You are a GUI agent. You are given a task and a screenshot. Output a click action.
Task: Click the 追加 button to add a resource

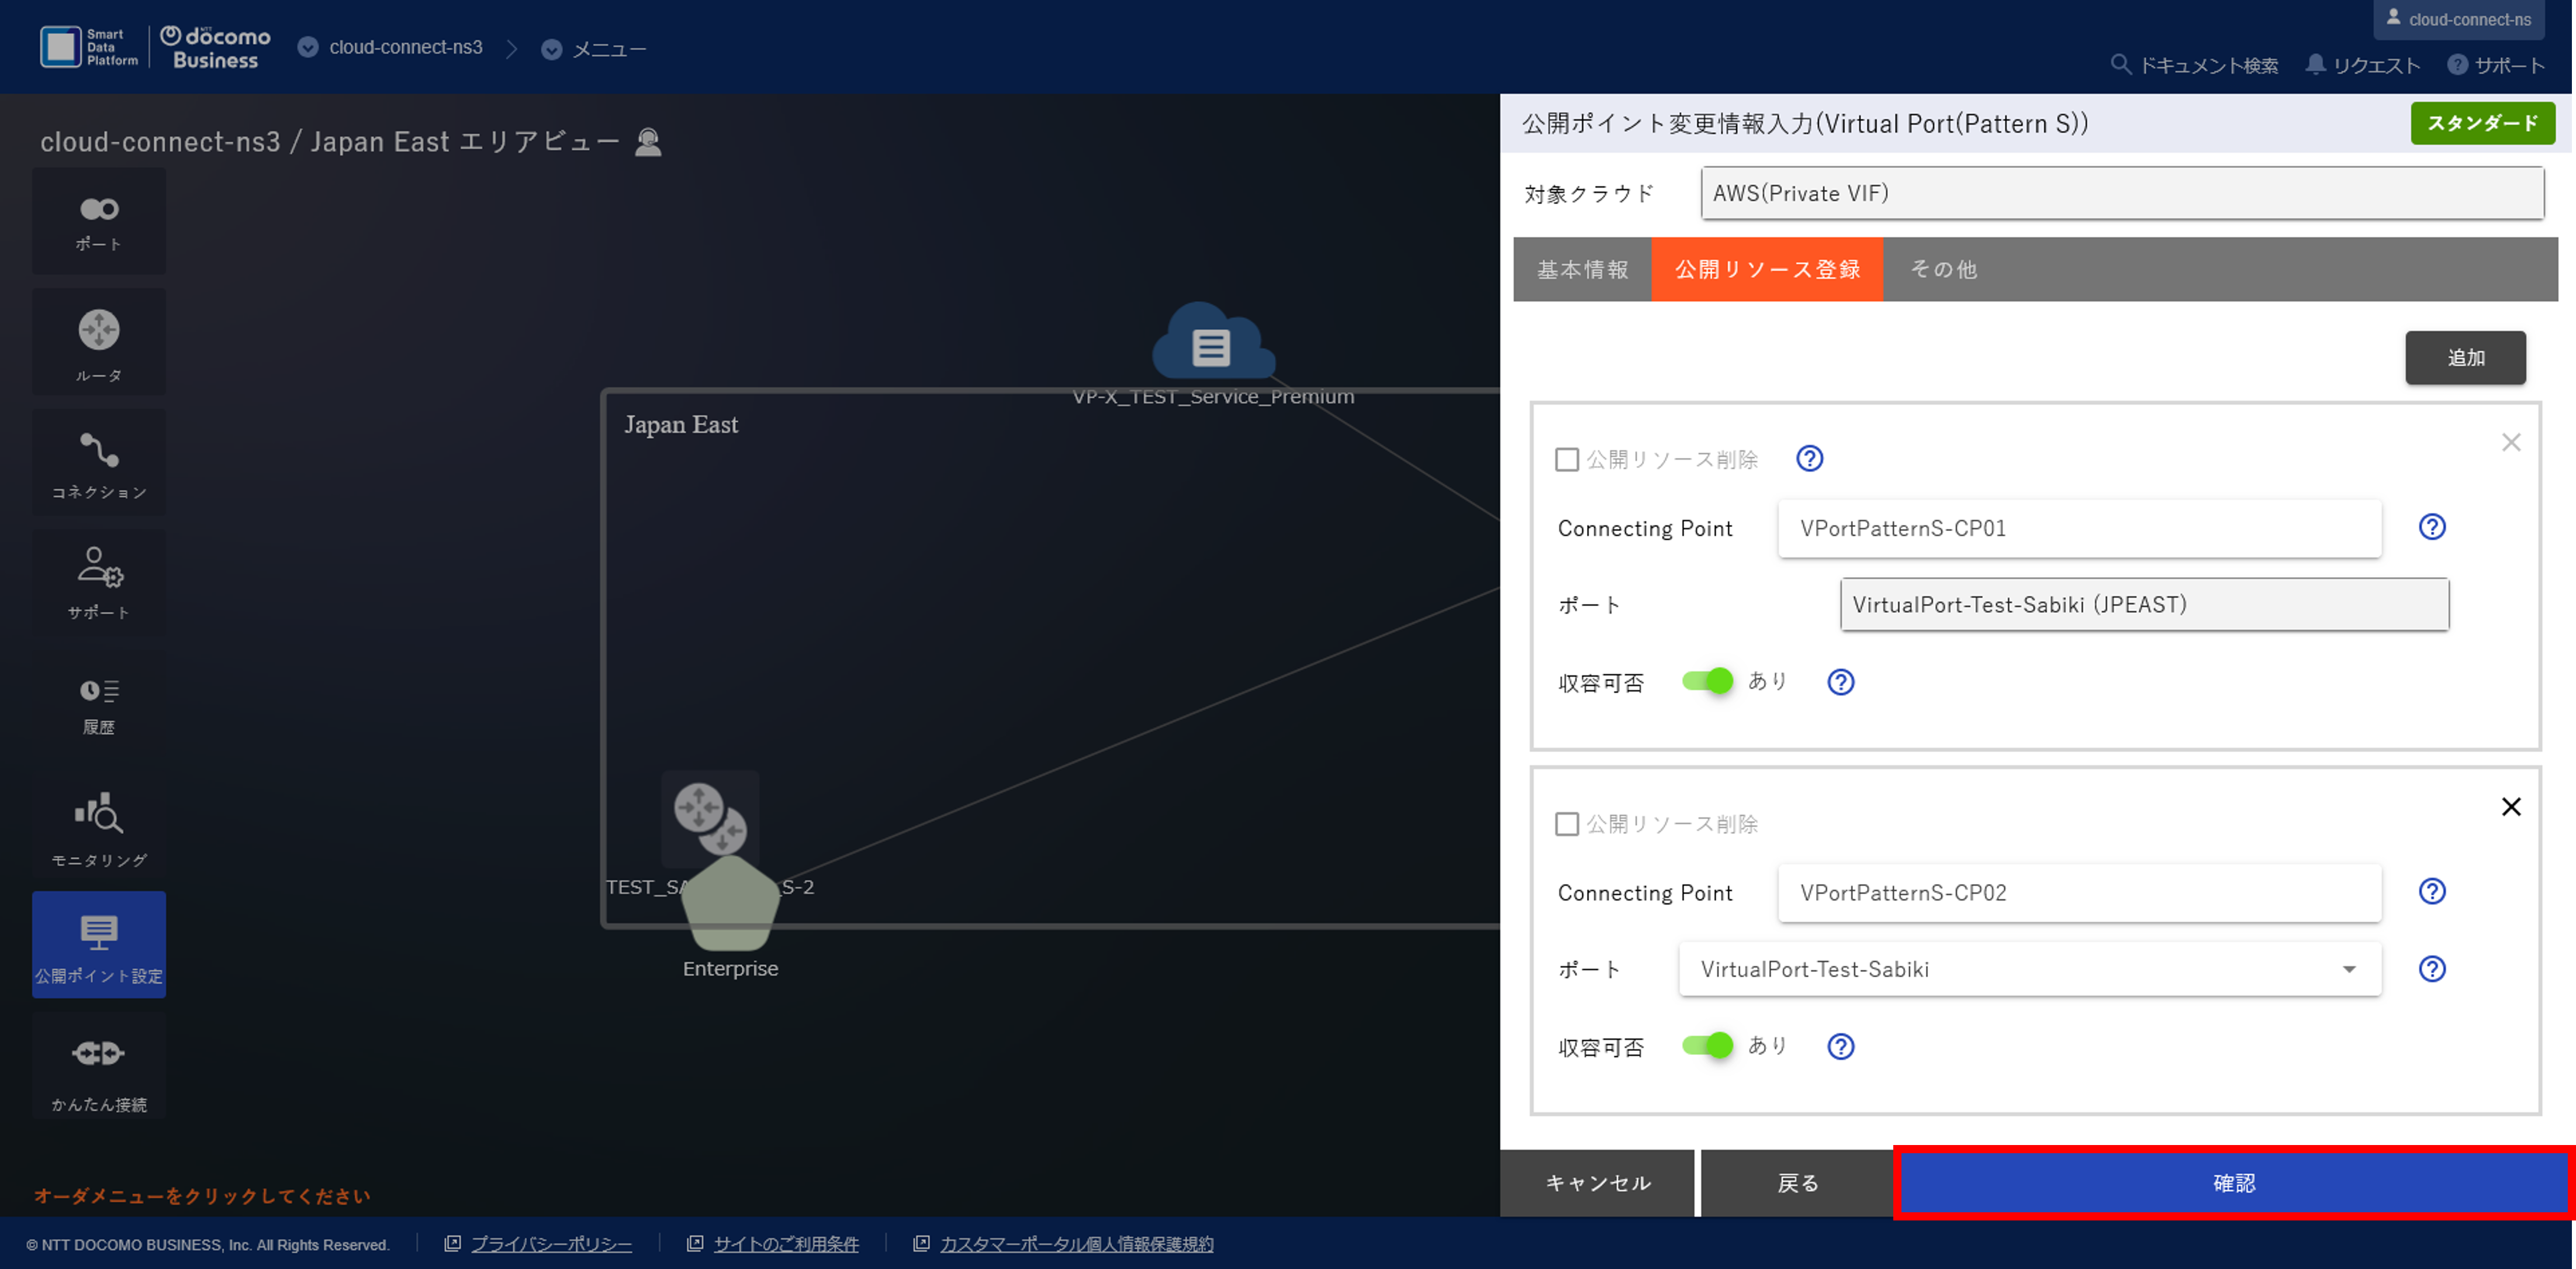pyautogui.click(x=2465, y=357)
